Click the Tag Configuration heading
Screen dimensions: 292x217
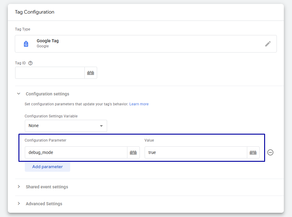[x=34, y=12]
